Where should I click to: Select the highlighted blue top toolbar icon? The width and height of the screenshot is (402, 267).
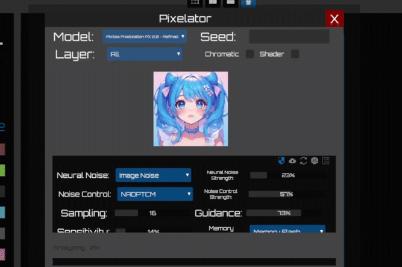tap(248, 2)
